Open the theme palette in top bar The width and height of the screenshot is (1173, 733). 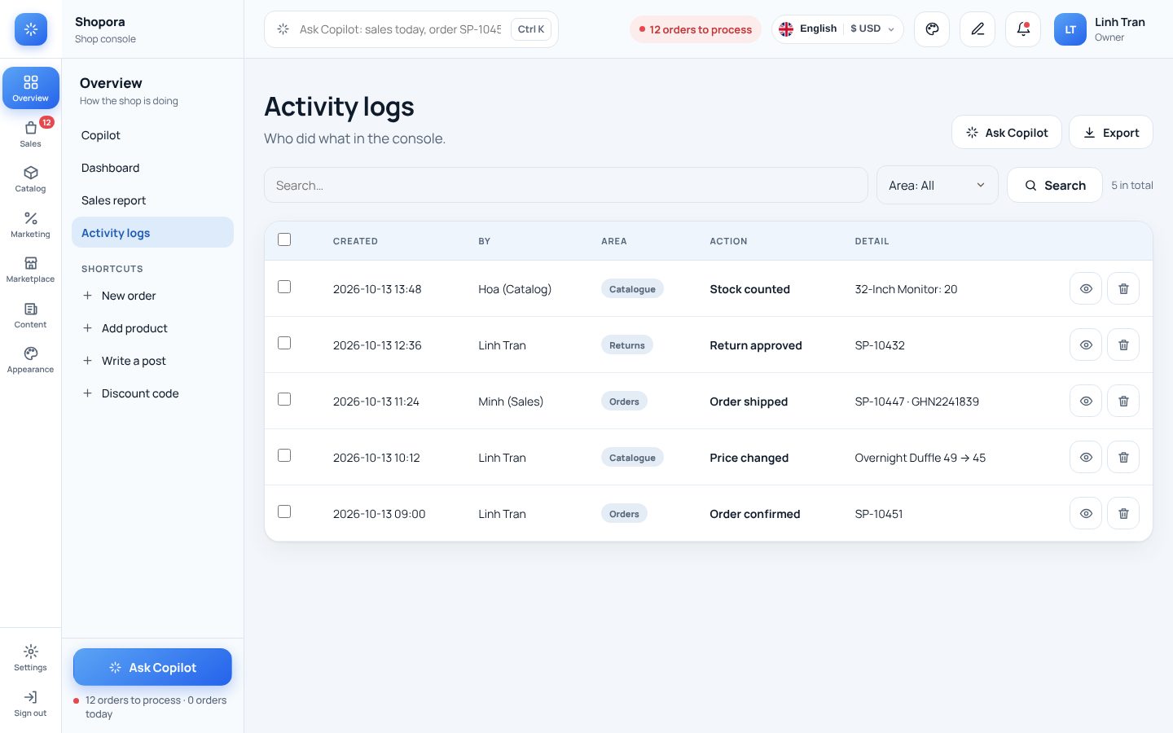click(932, 29)
